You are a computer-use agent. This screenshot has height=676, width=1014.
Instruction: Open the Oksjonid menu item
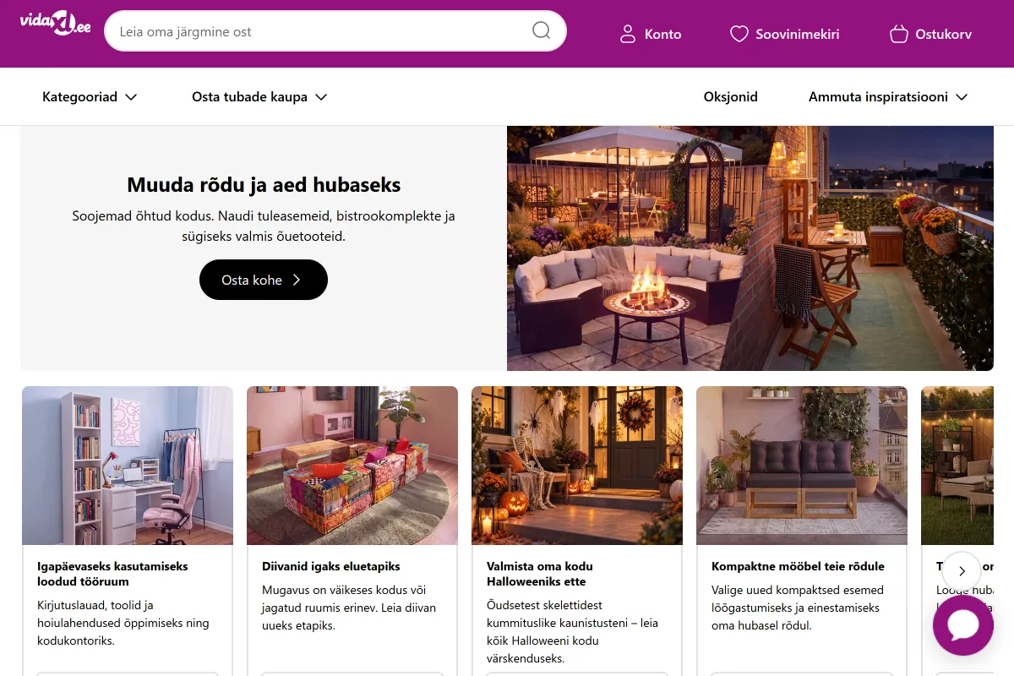[x=731, y=97]
